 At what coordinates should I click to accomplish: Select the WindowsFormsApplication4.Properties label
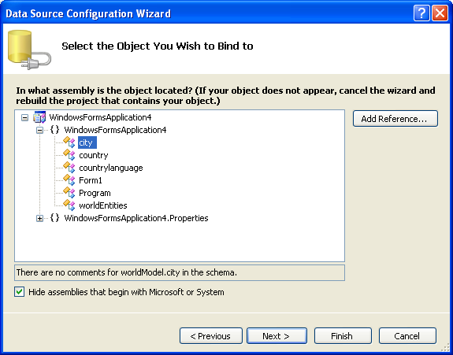click(x=136, y=218)
